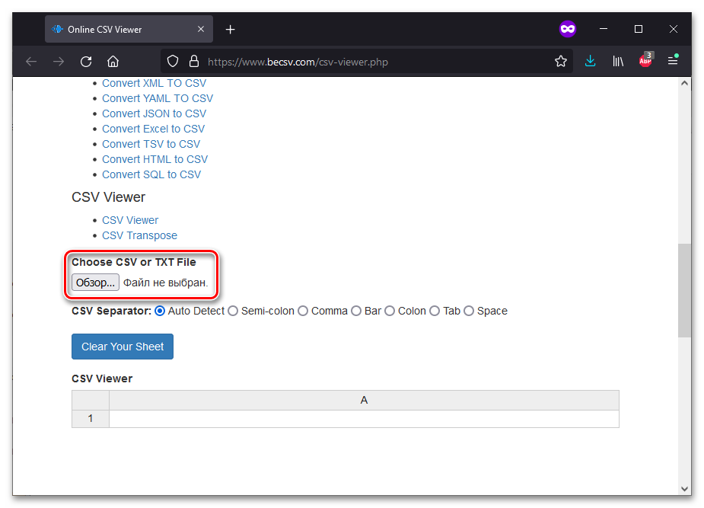Screen dimensions: 704x508
Task: Go to the home page icon
Action: pos(113,62)
